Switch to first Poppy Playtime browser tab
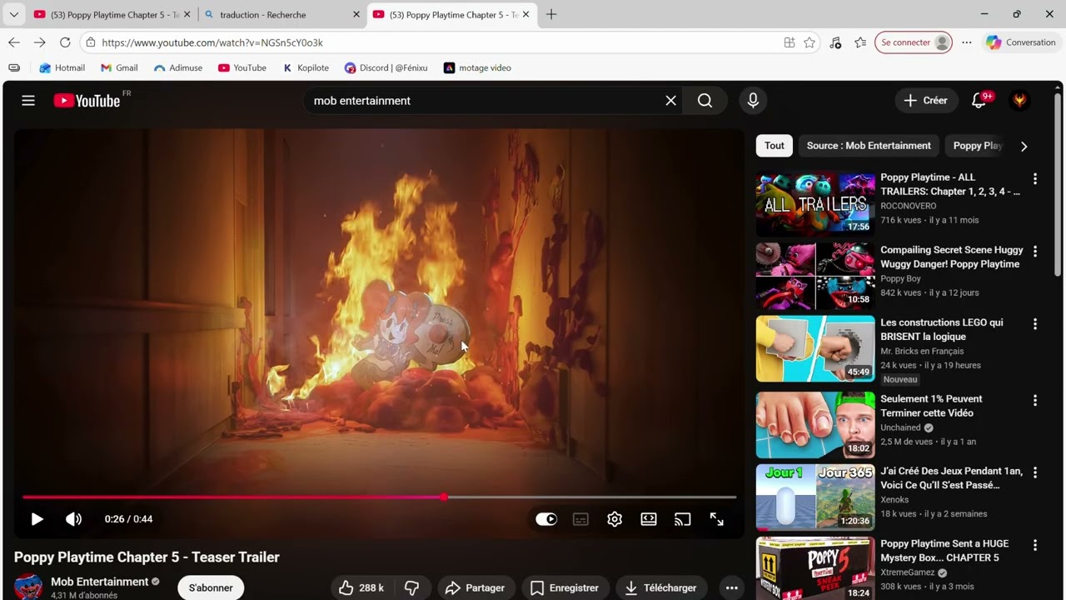 click(112, 14)
